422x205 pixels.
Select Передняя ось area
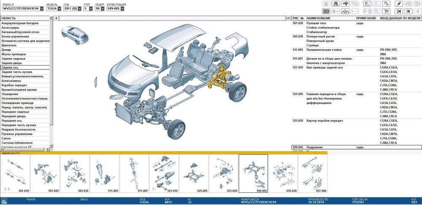25,121
